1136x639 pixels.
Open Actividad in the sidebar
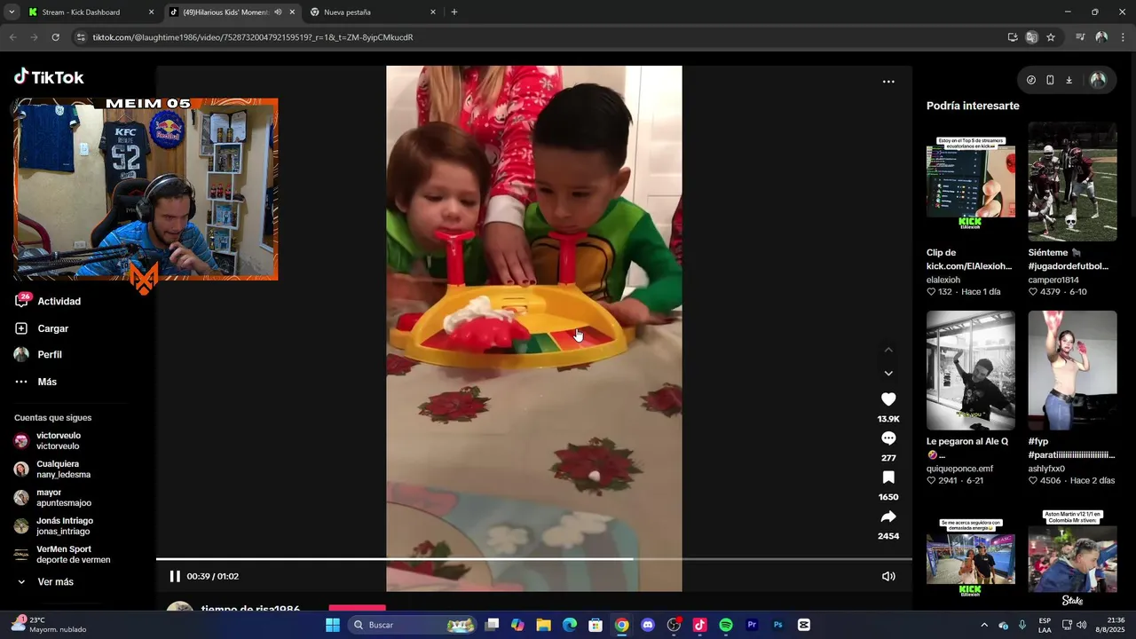coord(49,301)
